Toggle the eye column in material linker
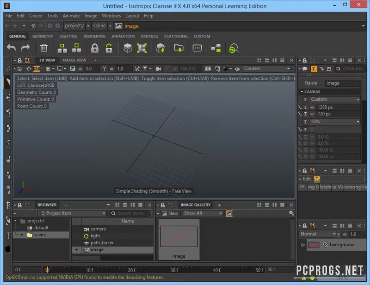The image size is (370, 285). pyautogui.click(x=302, y=187)
